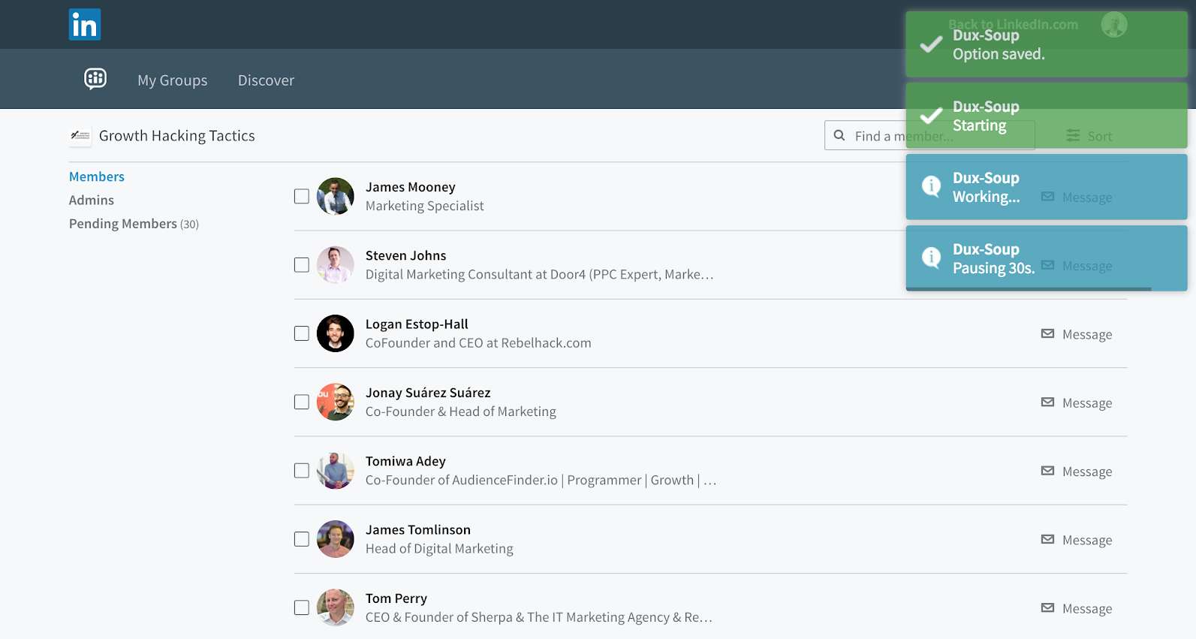
Task: Check the box for Tomiwa Adey
Action: 302,471
